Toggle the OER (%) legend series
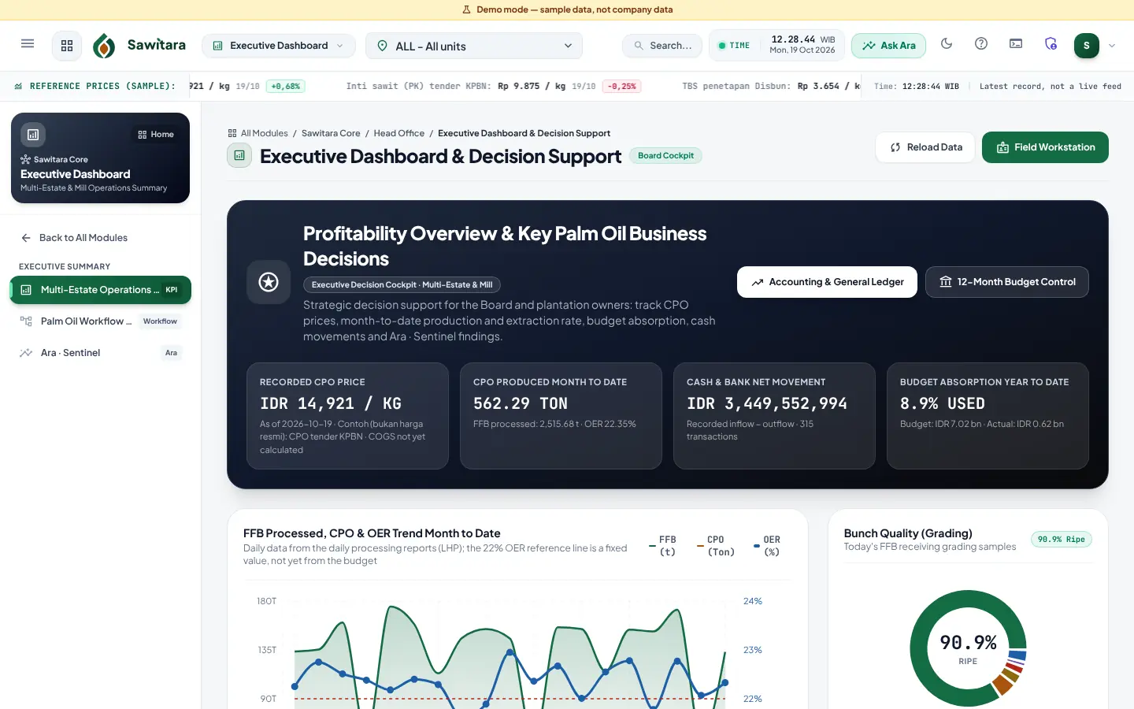The width and height of the screenshot is (1134, 709). point(768,546)
